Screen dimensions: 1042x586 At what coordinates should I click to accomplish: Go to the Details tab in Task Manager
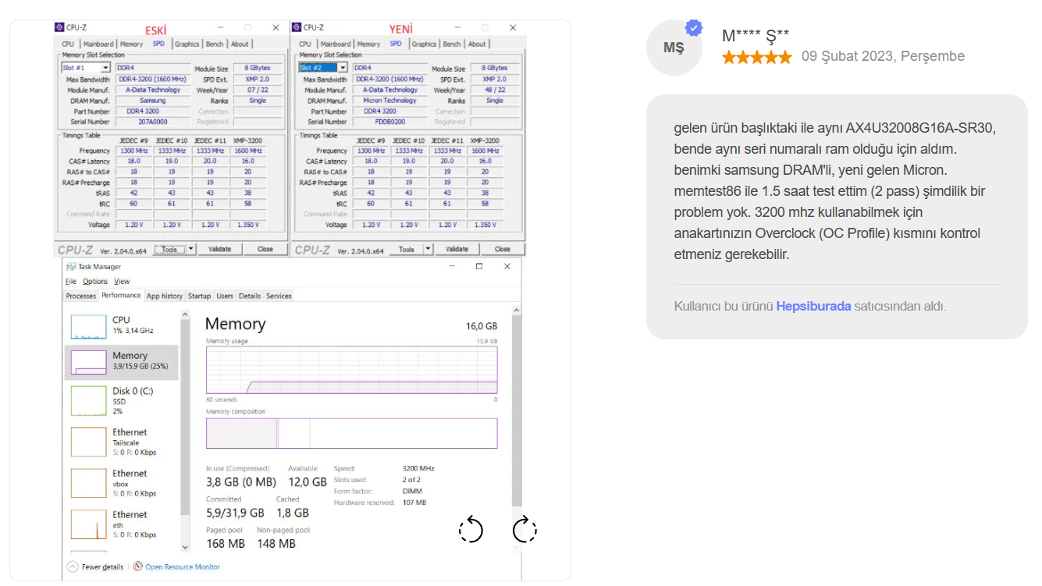pyautogui.click(x=250, y=297)
